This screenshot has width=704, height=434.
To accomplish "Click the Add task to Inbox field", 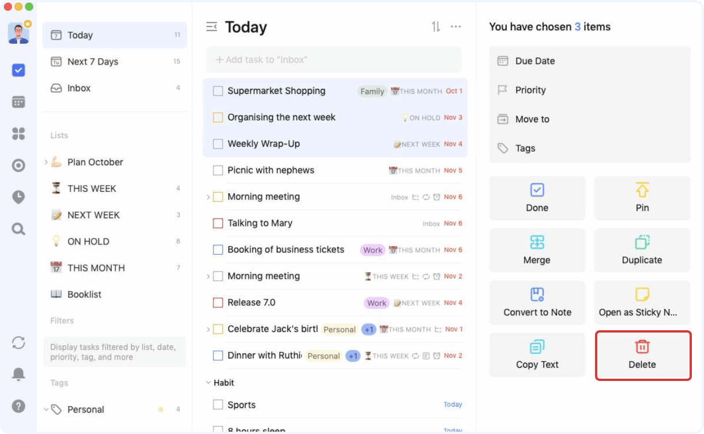I will pos(333,59).
